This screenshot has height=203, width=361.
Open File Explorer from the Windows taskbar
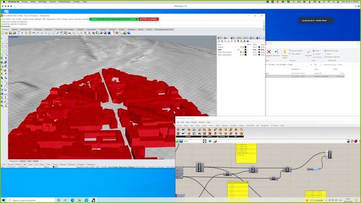pyautogui.click(x=79, y=200)
